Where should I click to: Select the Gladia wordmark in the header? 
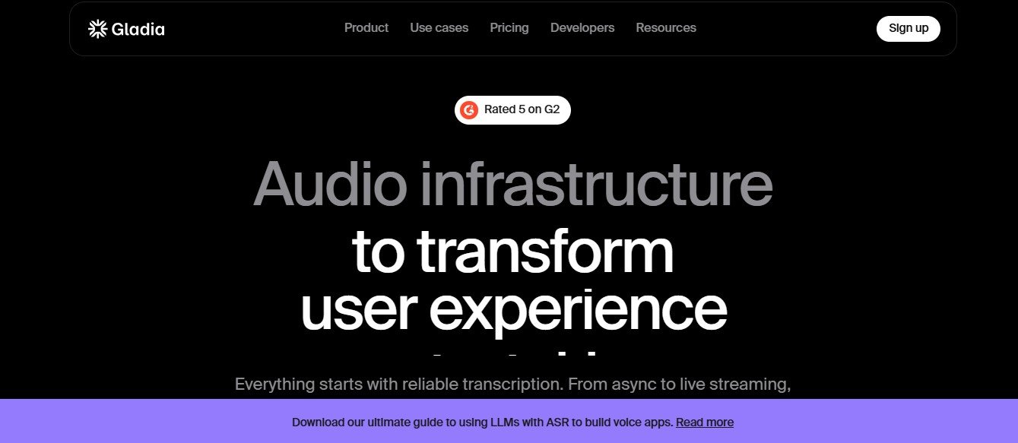(138, 29)
